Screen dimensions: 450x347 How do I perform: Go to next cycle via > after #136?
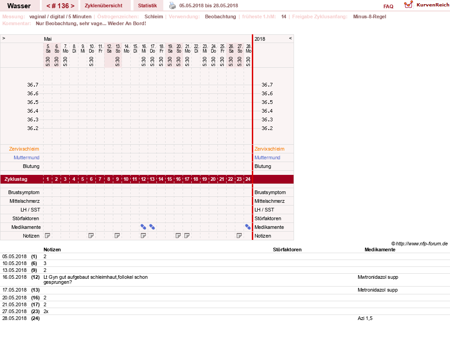coord(72,6)
